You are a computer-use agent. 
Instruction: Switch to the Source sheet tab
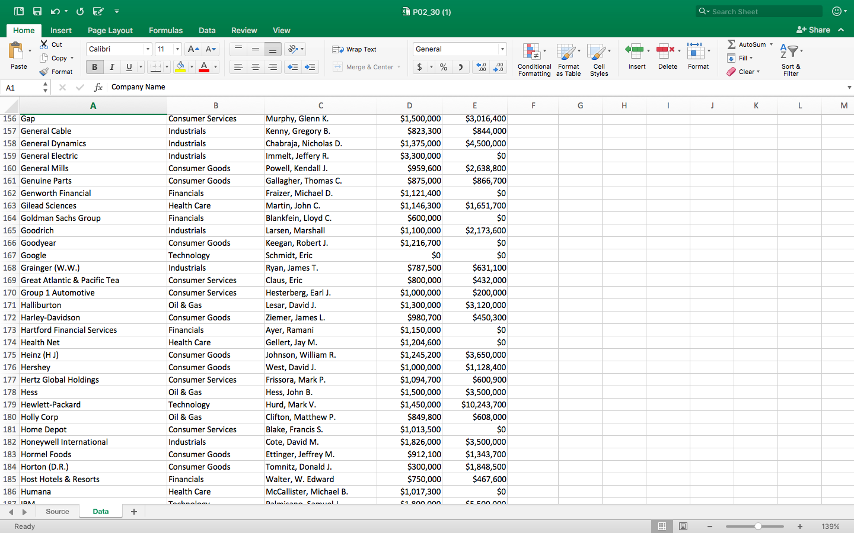[x=58, y=512]
